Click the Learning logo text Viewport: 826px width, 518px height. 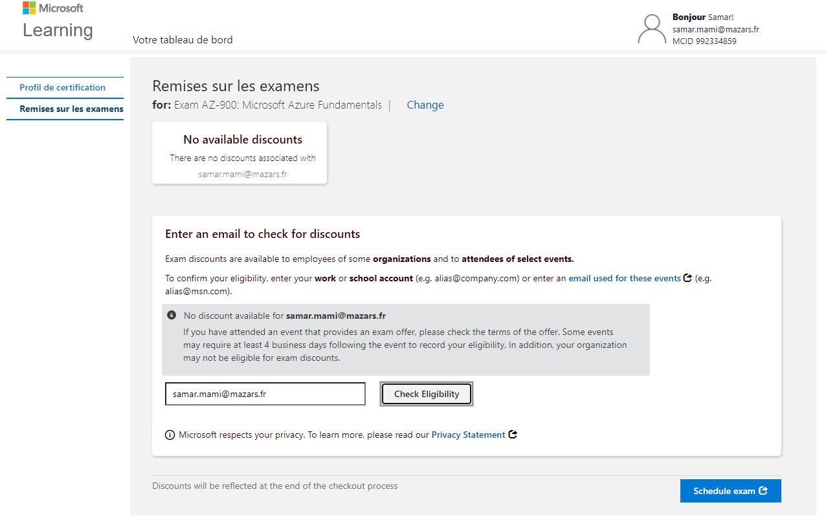(x=57, y=30)
